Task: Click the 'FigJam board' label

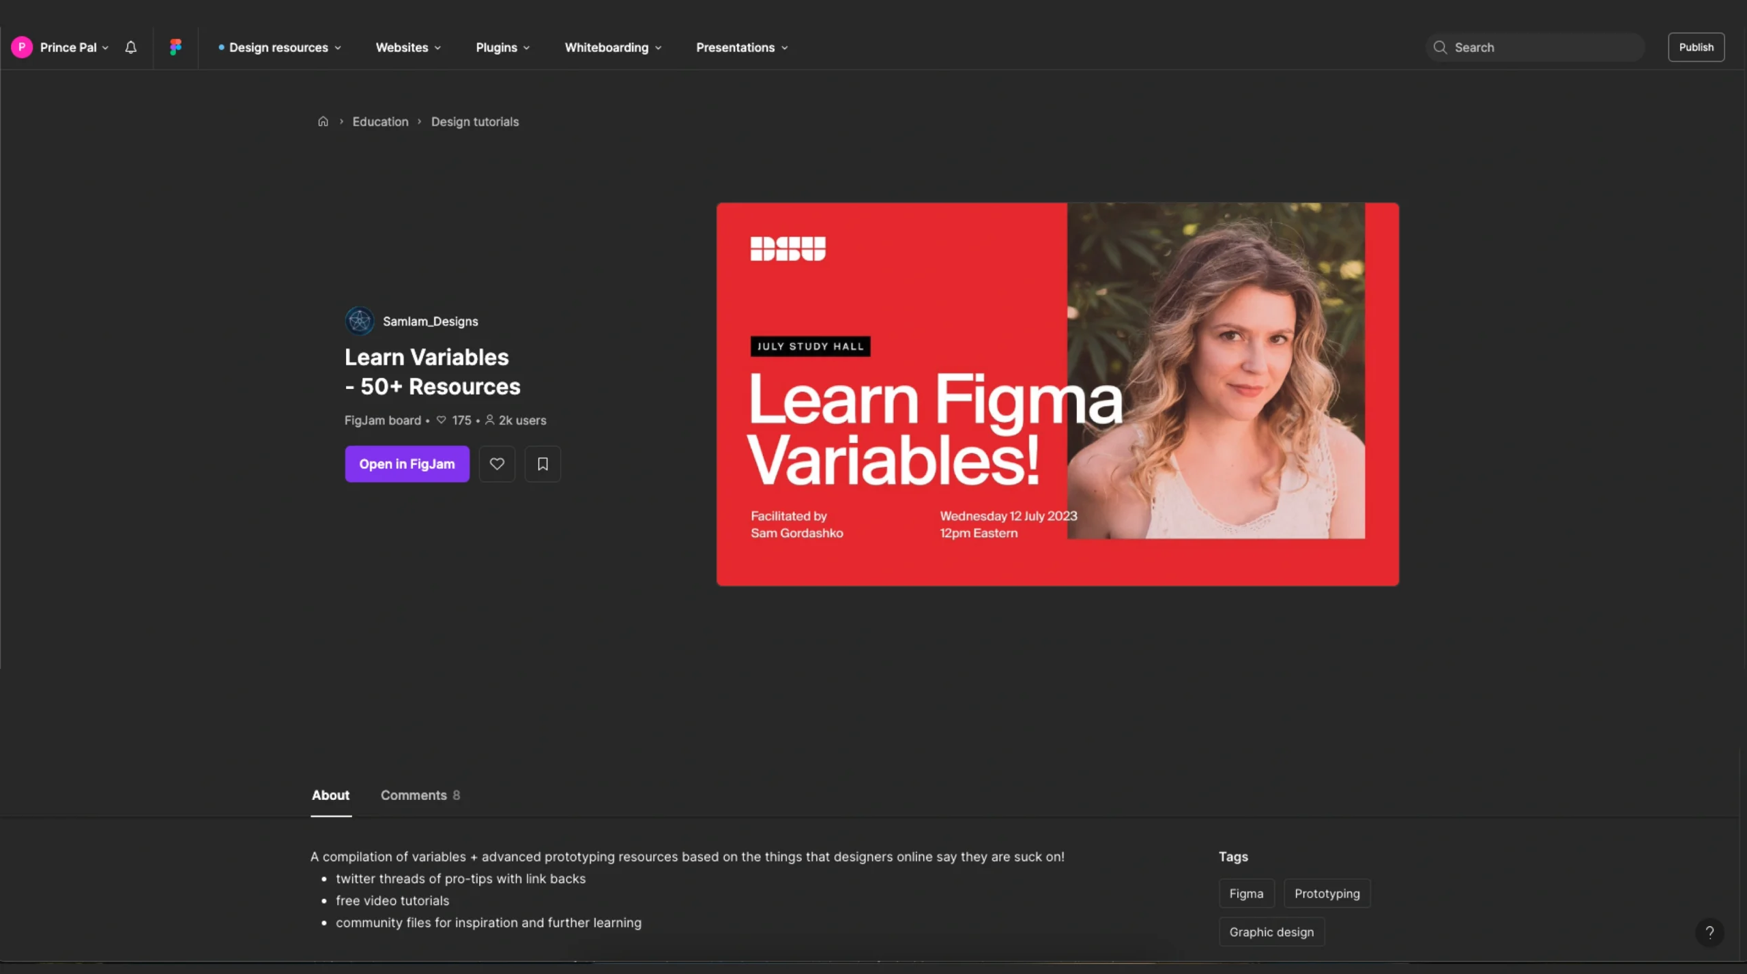Action: [x=383, y=420]
